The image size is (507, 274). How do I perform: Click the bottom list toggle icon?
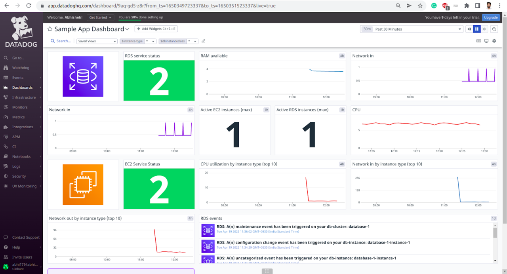267,271
